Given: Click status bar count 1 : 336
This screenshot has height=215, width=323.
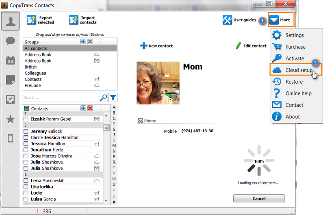Looking at the screenshot, I should (x=43, y=211).
